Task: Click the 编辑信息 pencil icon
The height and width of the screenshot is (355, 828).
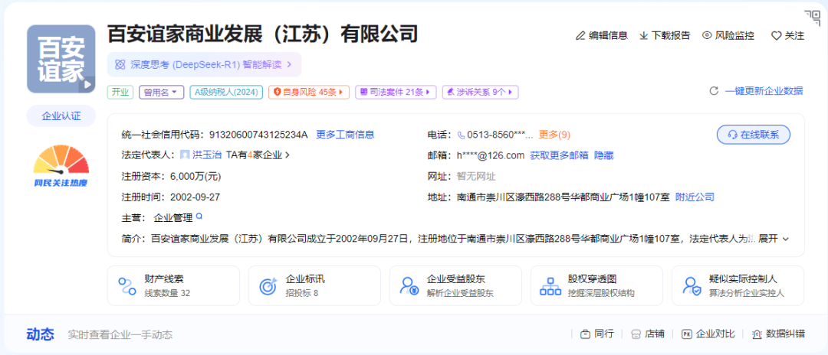Action: (x=581, y=36)
